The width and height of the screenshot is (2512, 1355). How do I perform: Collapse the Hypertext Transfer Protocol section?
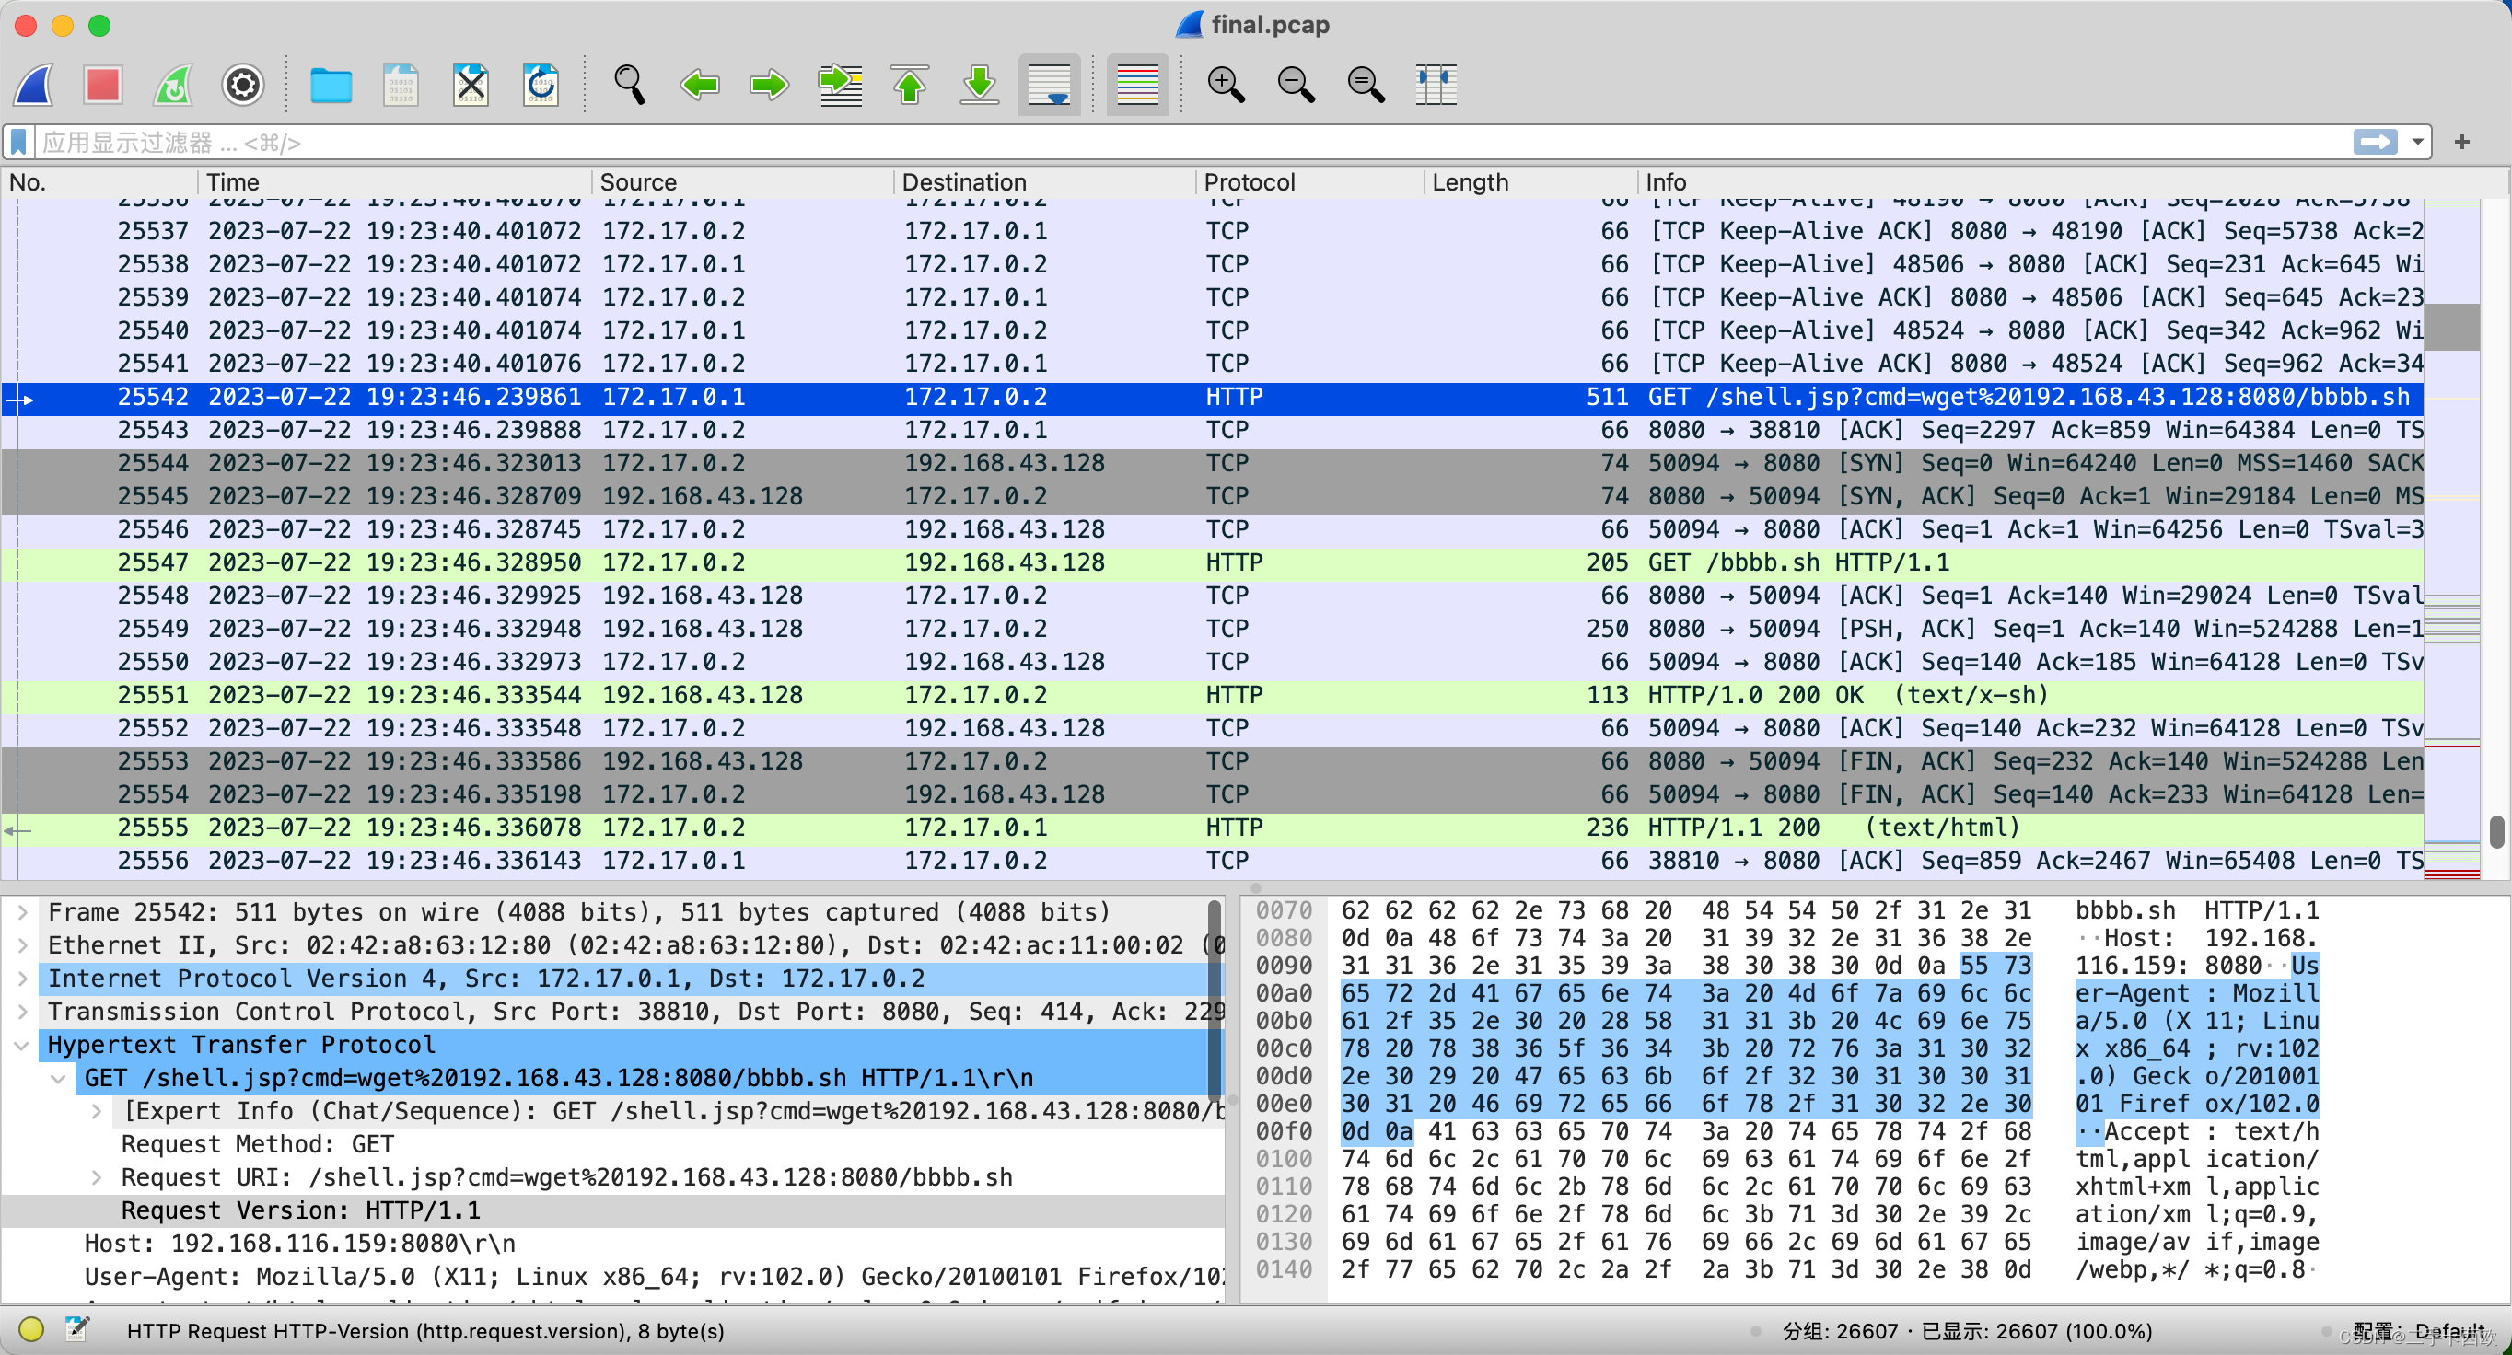point(21,1045)
